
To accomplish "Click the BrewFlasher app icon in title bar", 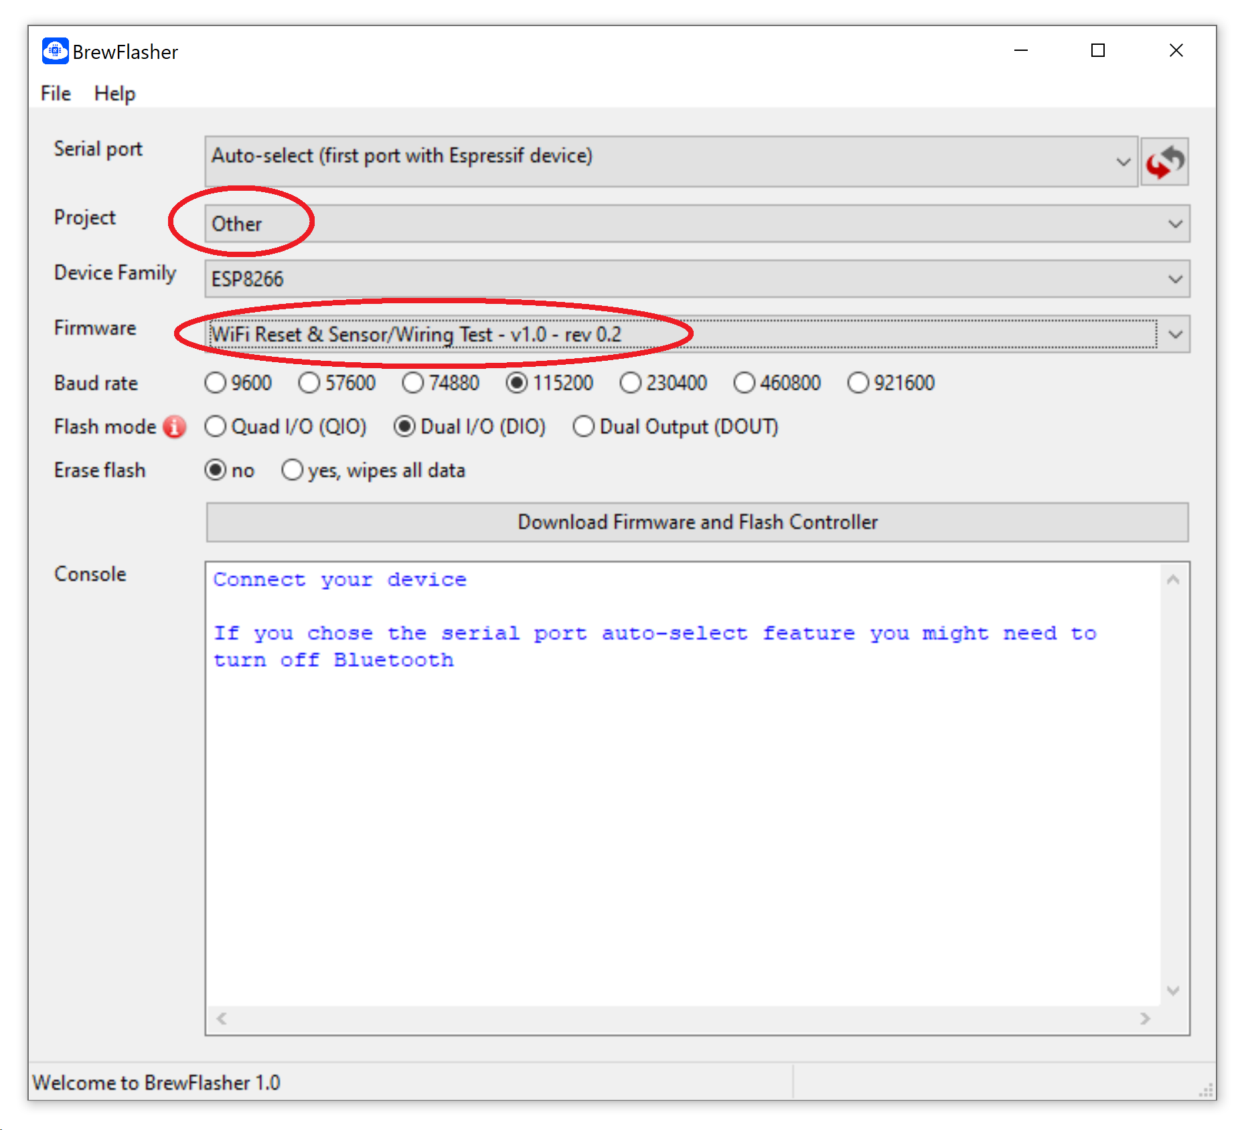I will click(x=55, y=51).
